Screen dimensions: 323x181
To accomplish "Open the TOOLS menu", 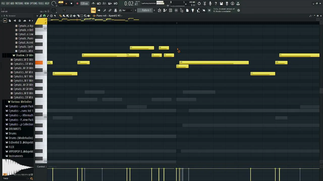I will point(41,4).
